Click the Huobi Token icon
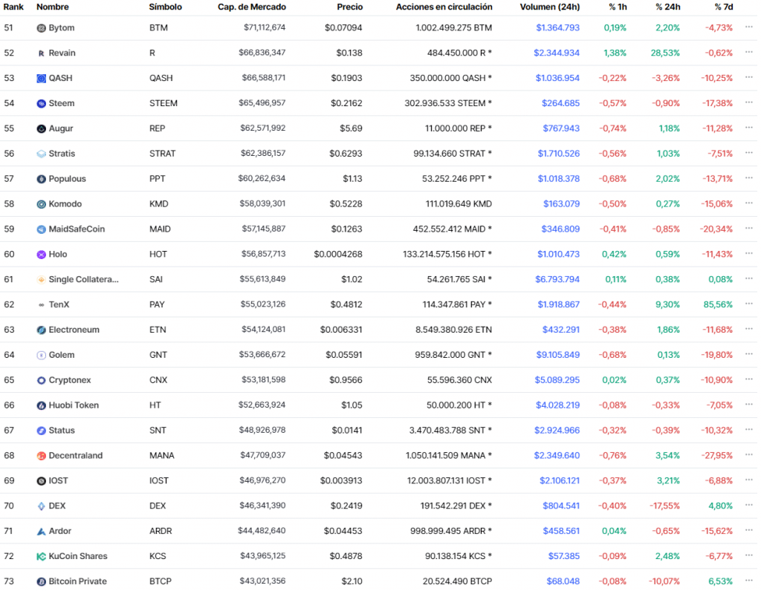761x591 pixels. tap(42, 406)
